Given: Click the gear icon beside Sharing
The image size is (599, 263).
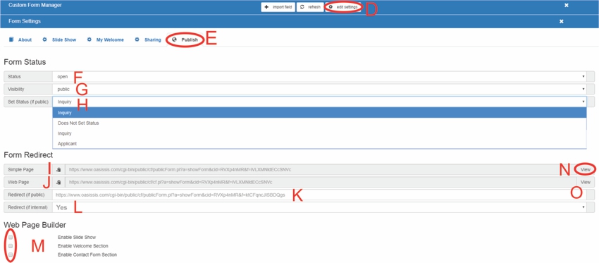Looking at the screenshot, I should click(x=137, y=39).
